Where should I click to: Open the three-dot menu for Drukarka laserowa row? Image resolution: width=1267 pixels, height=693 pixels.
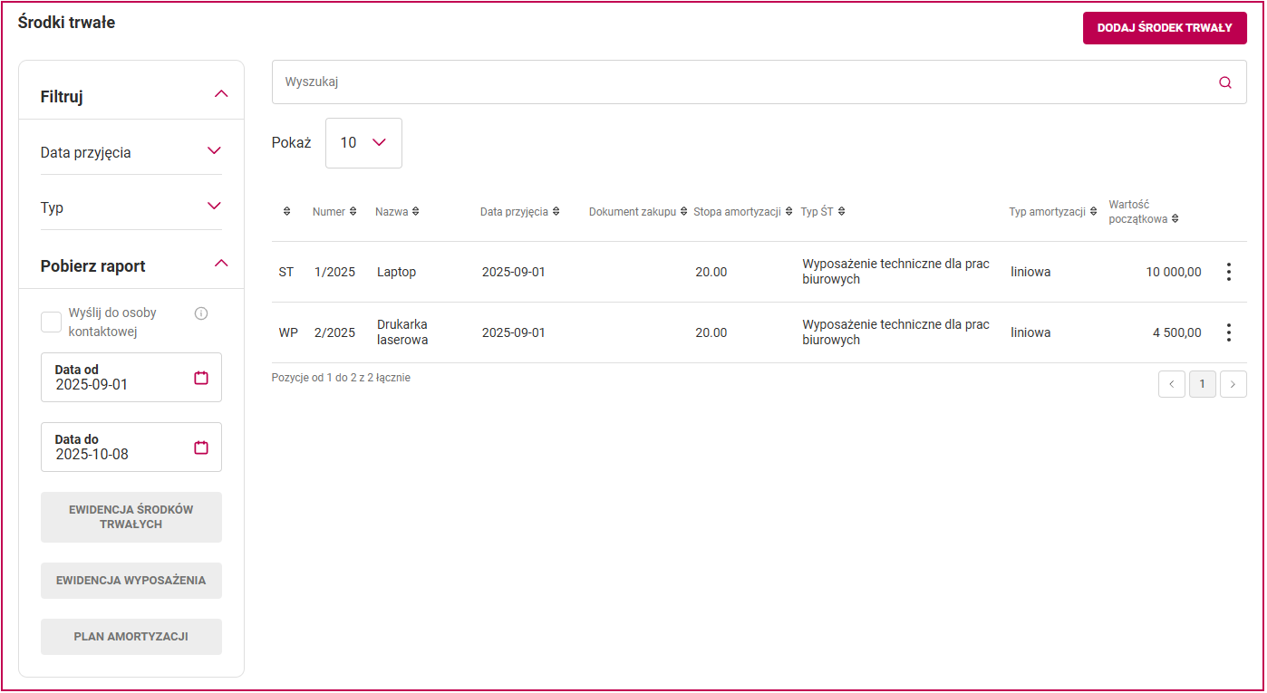[1229, 332]
